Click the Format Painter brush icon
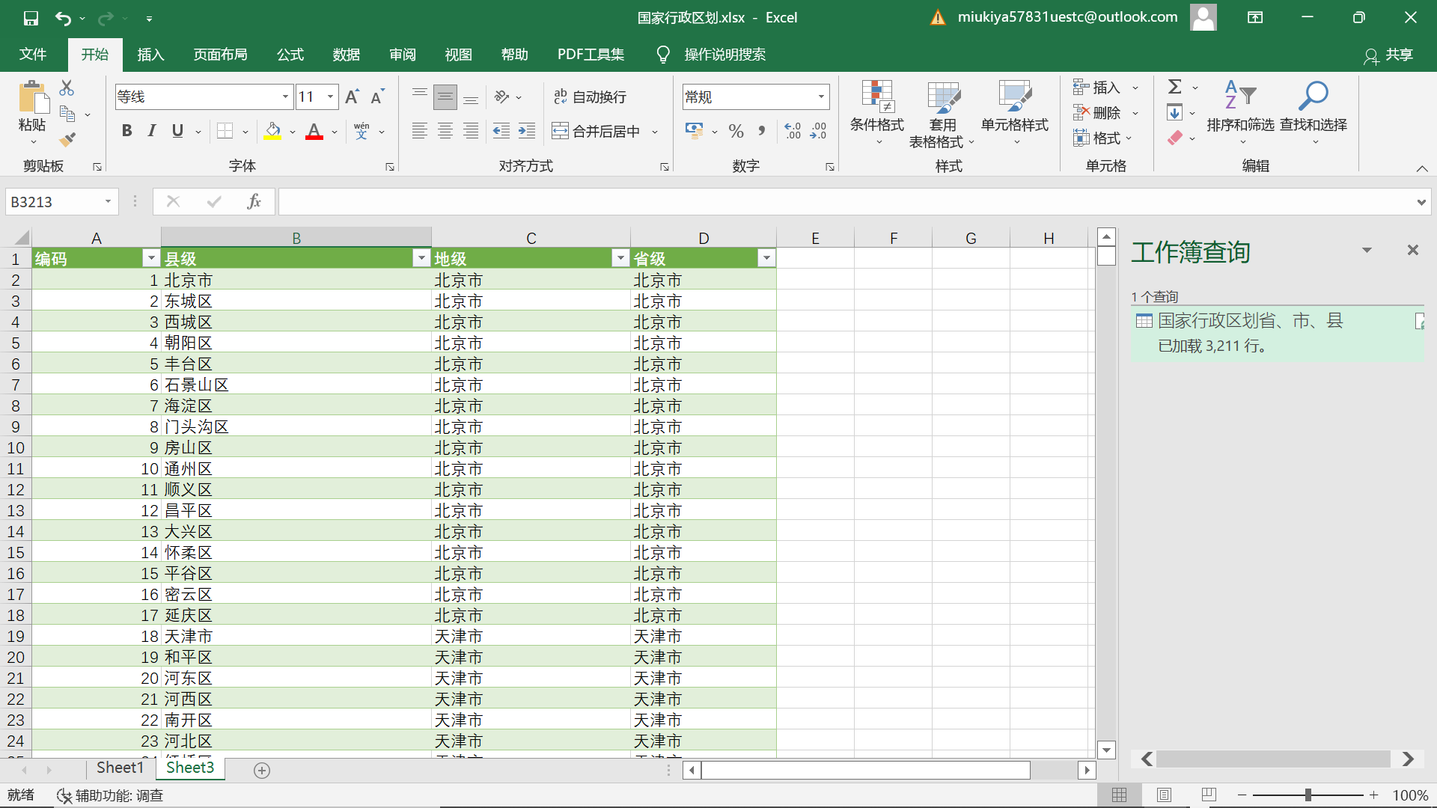The image size is (1437, 808). click(67, 139)
